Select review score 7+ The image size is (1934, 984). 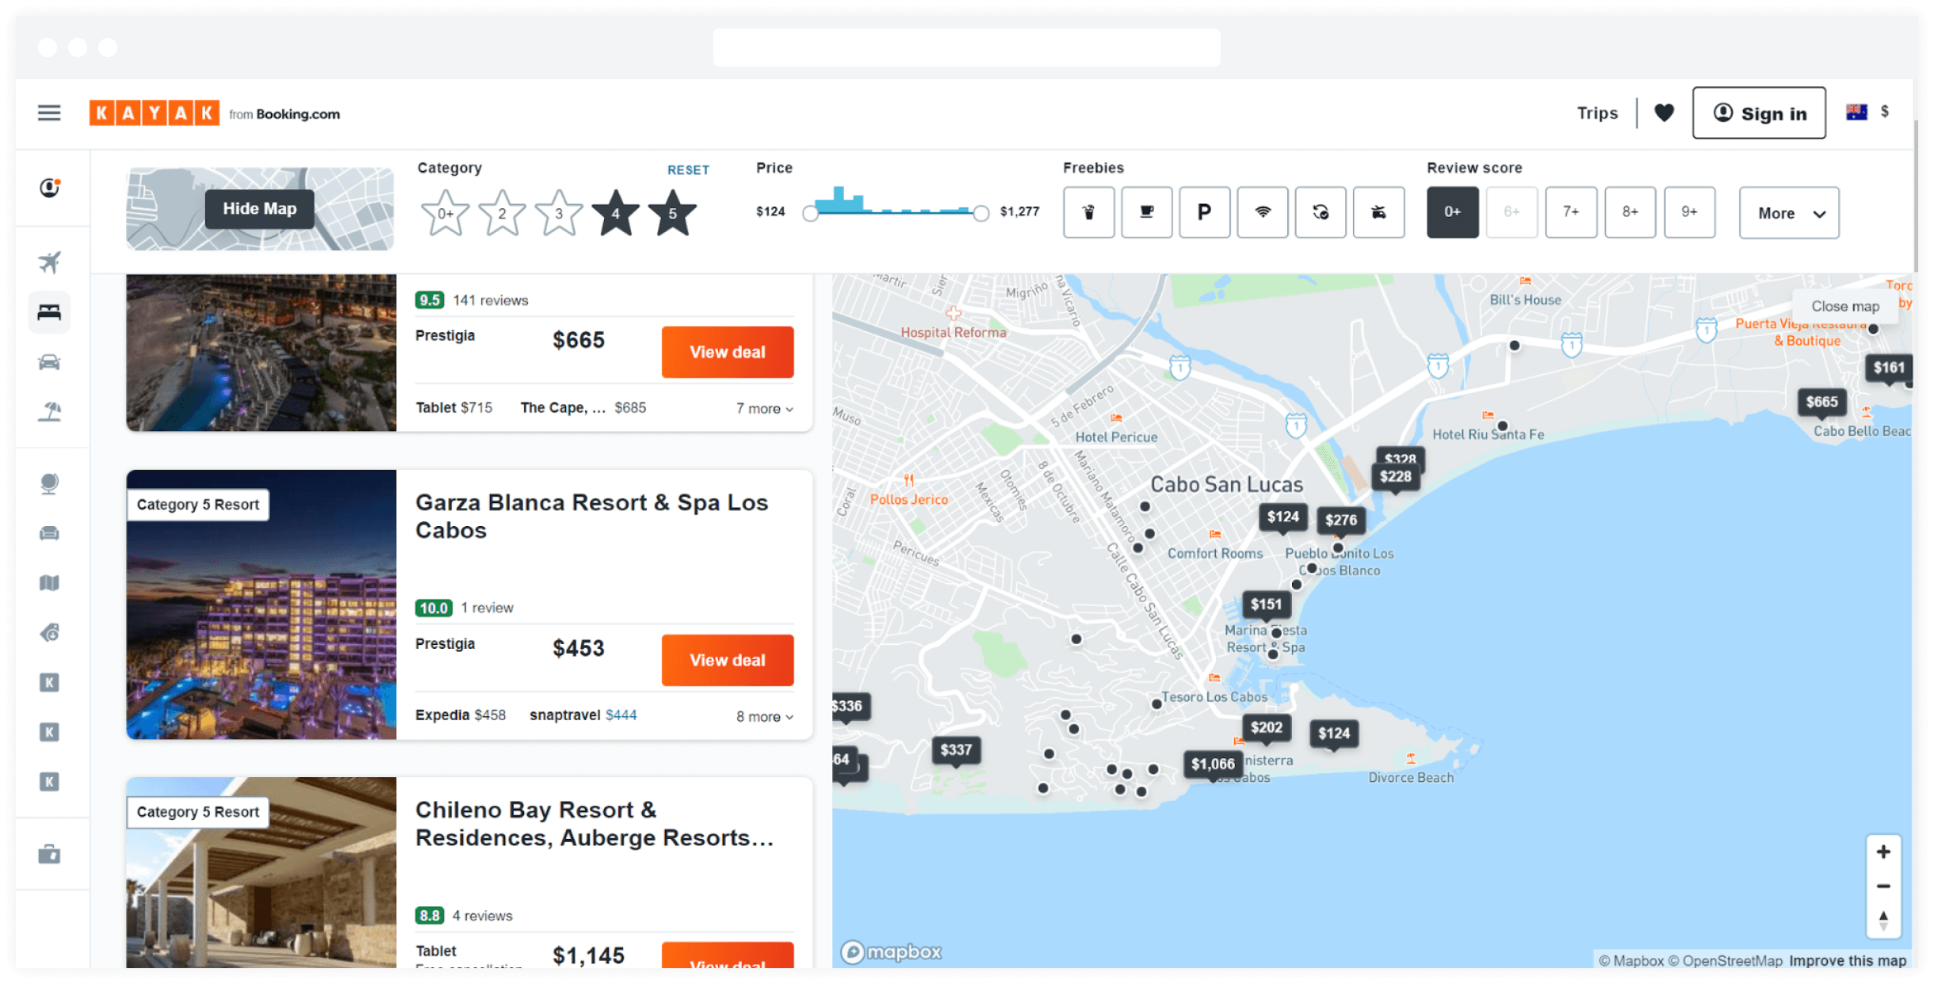click(1571, 212)
